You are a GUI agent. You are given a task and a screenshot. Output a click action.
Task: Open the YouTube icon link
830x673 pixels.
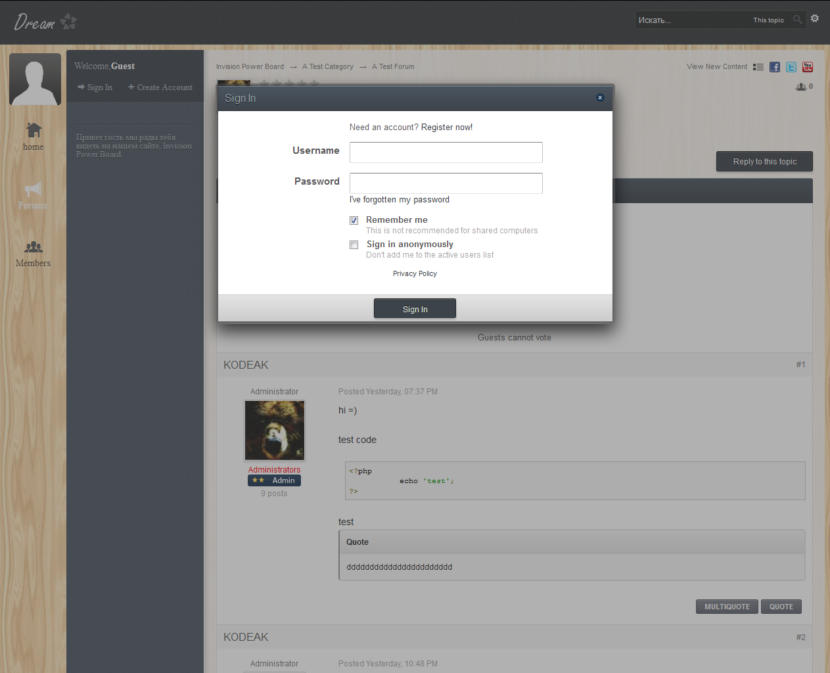click(x=808, y=67)
